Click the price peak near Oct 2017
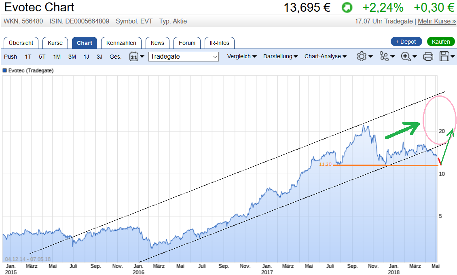Viewport: 457px width, 275px height. [x=364, y=125]
